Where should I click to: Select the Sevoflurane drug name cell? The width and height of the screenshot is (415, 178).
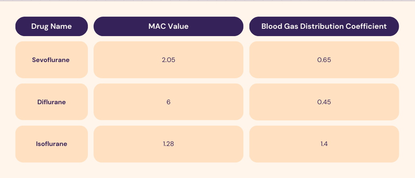point(52,60)
